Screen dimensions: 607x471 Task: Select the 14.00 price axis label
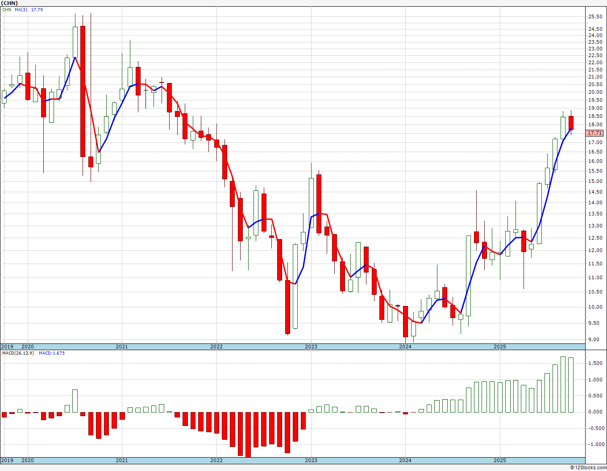click(595, 203)
